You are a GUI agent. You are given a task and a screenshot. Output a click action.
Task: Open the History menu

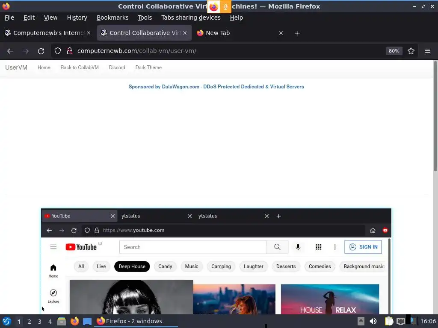click(77, 18)
